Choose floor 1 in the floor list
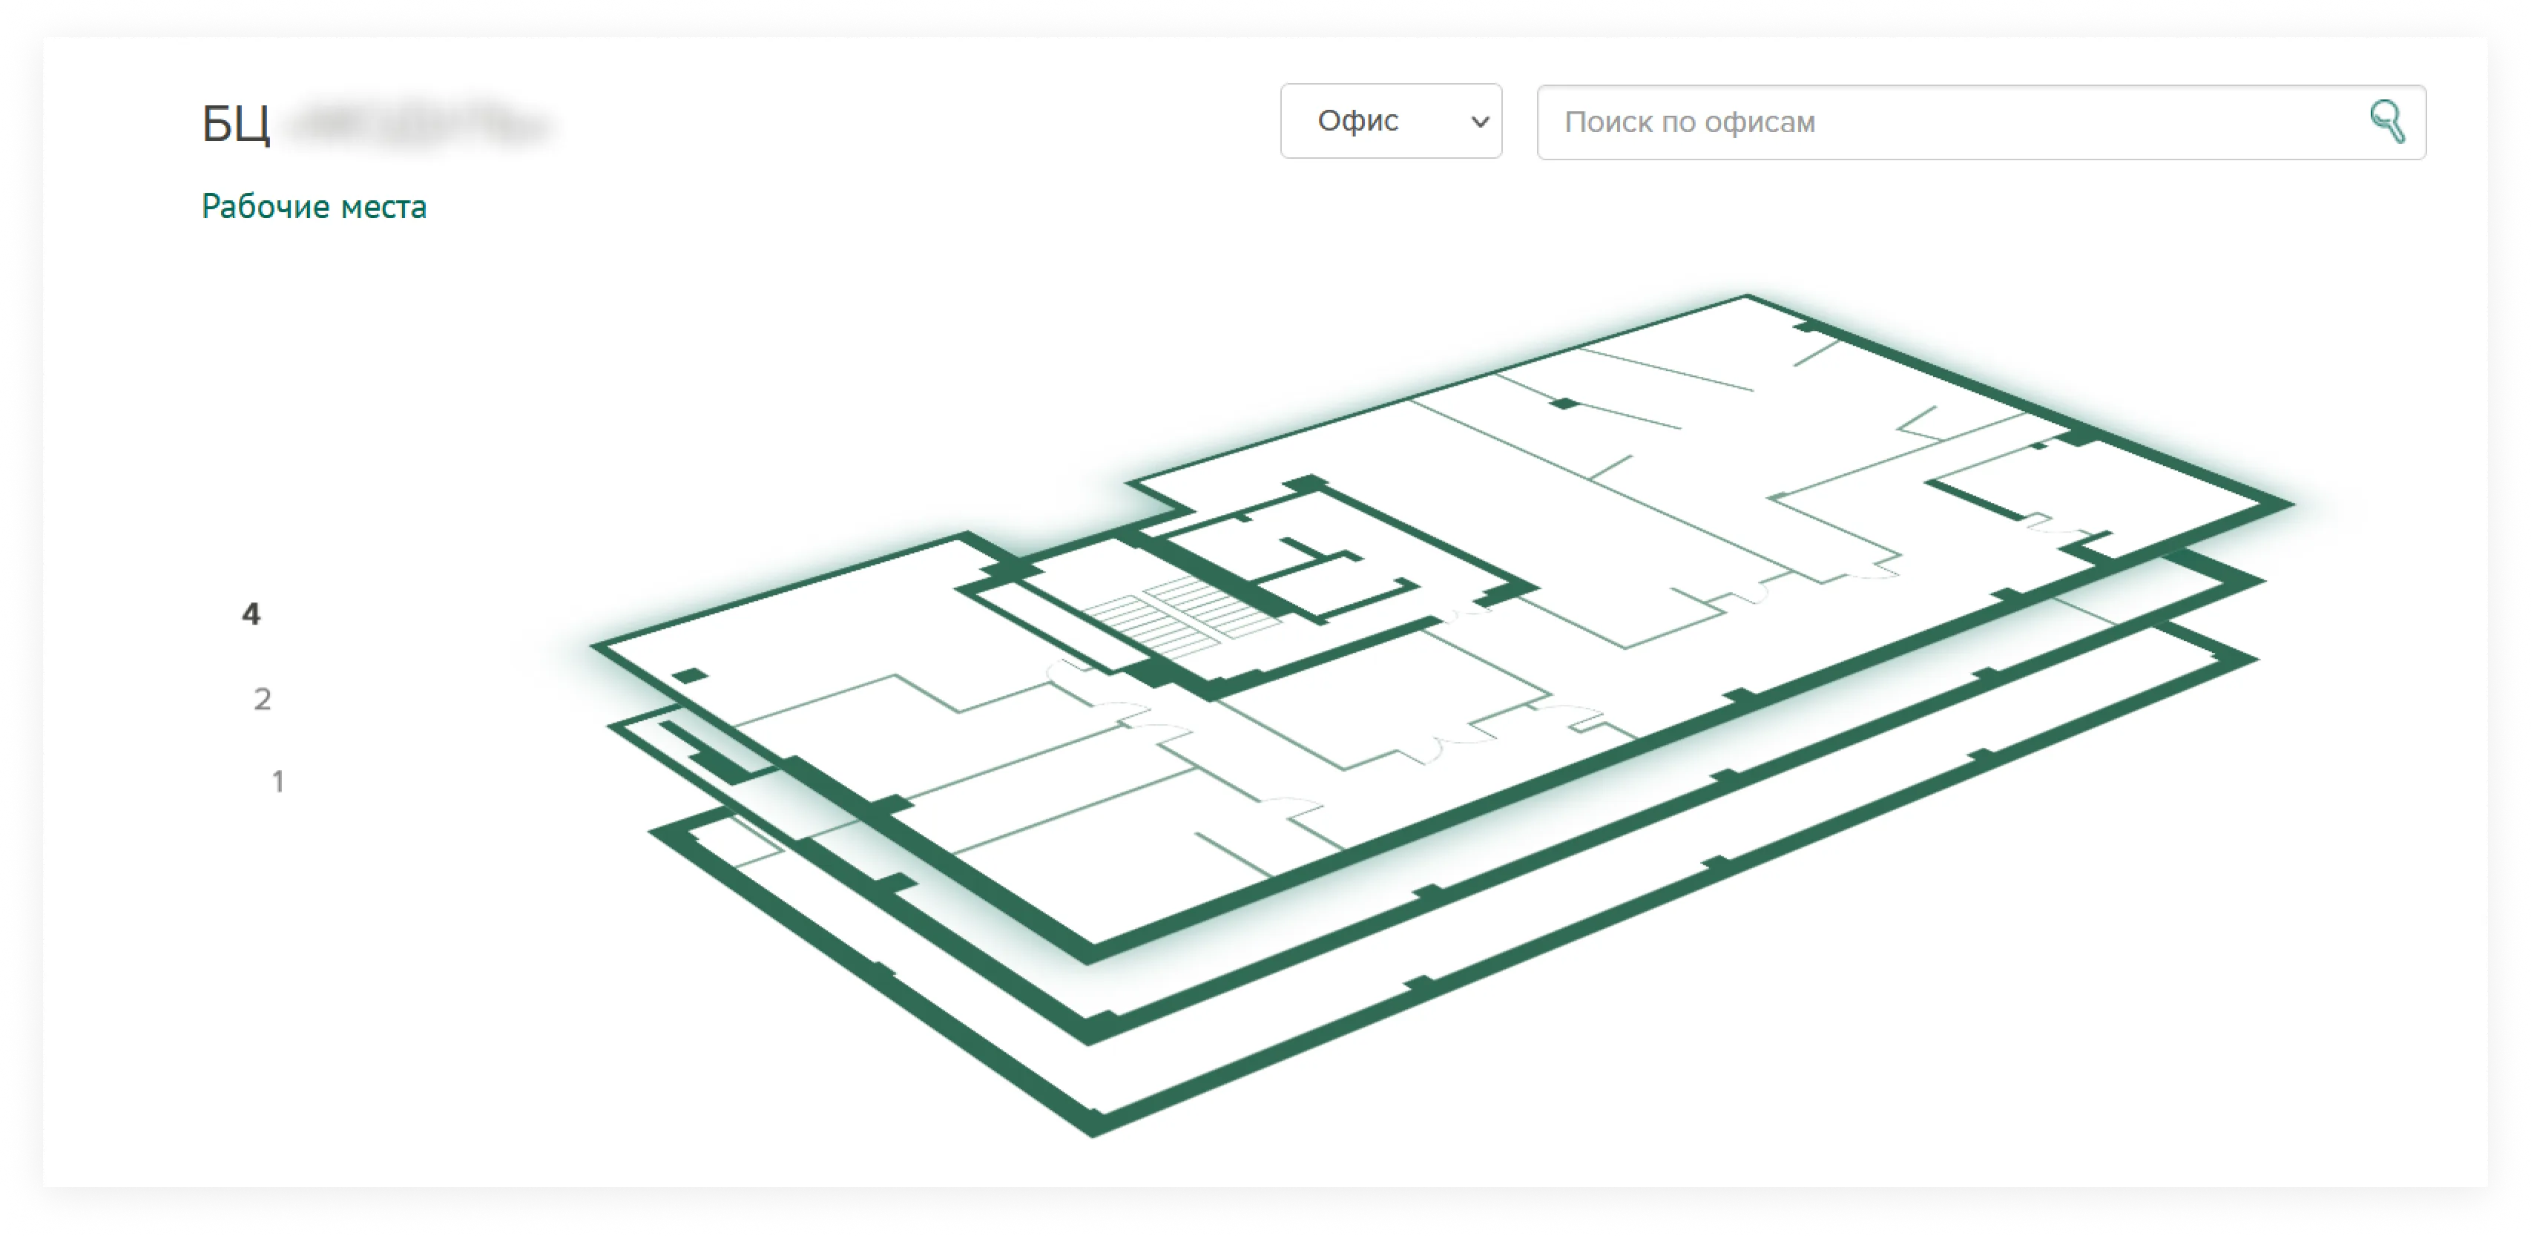The height and width of the screenshot is (1236, 2531). coord(277,781)
